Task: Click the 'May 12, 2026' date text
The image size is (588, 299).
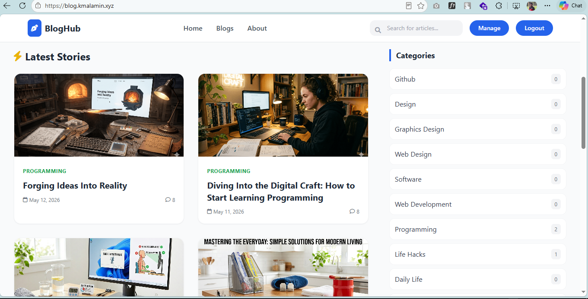Action: point(44,200)
